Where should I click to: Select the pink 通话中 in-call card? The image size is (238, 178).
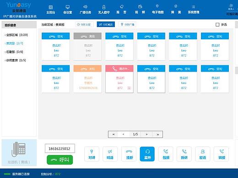point(119,79)
